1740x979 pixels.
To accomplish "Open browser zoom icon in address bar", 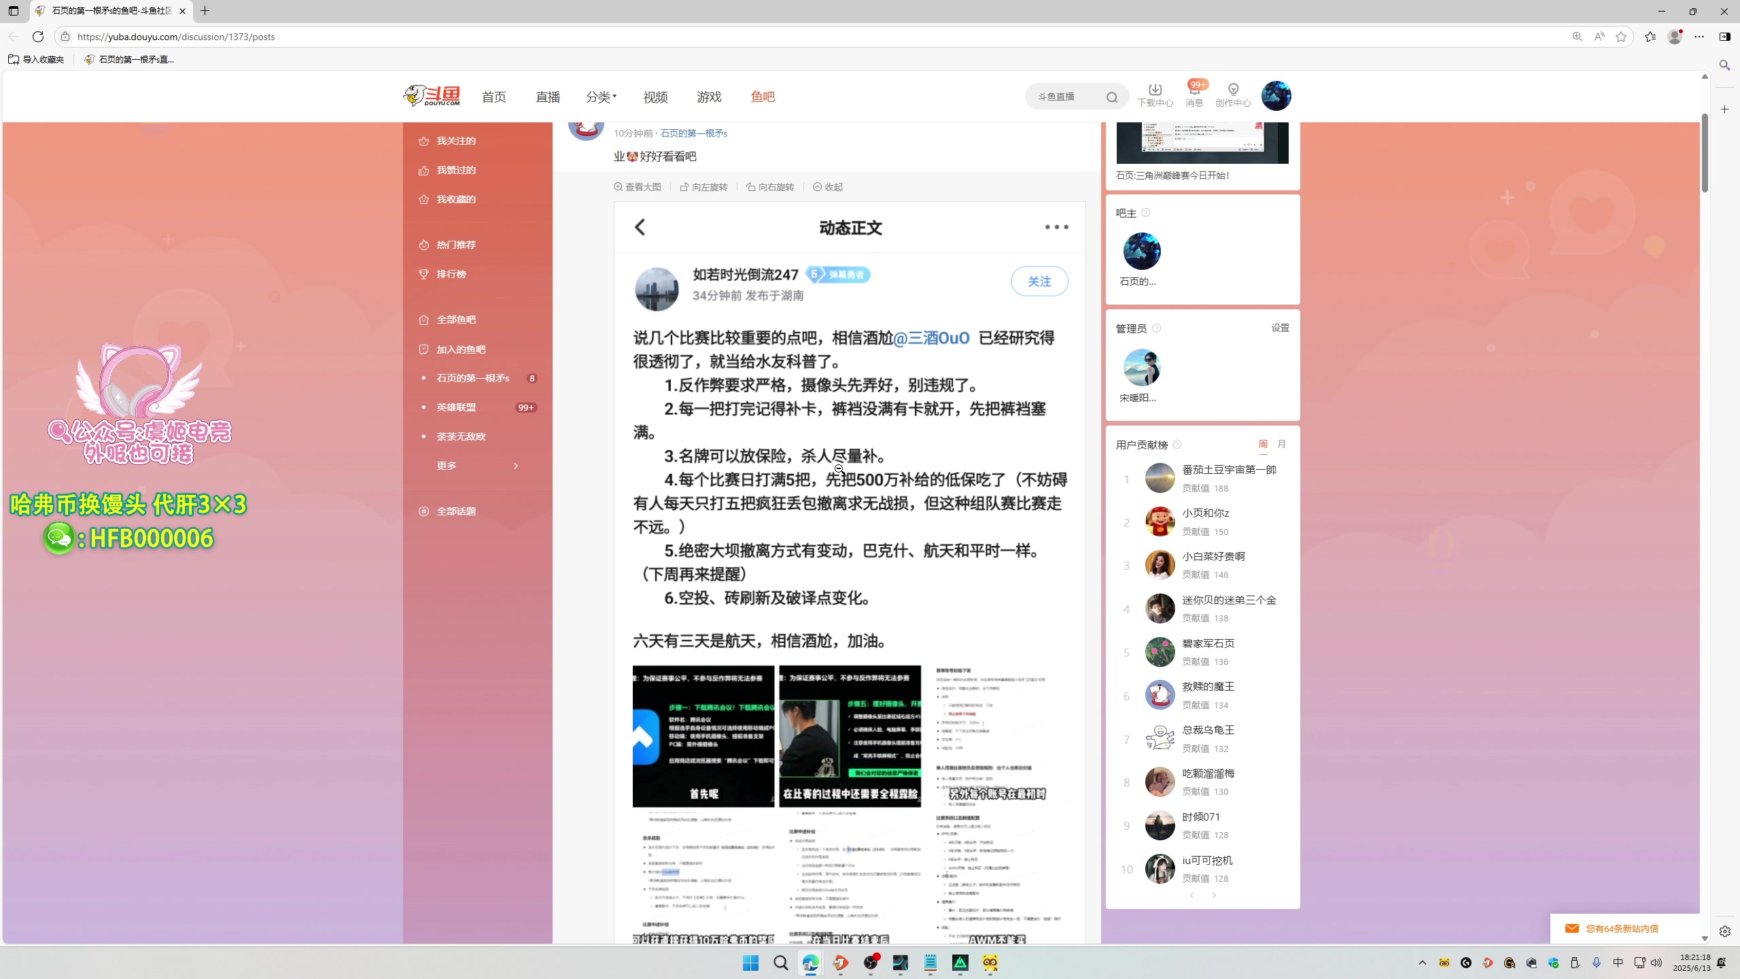I will pos(1577,37).
